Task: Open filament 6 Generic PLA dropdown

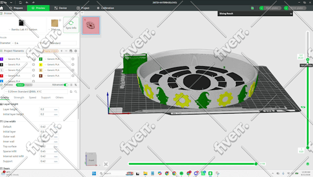Action: (x=57, y=70)
